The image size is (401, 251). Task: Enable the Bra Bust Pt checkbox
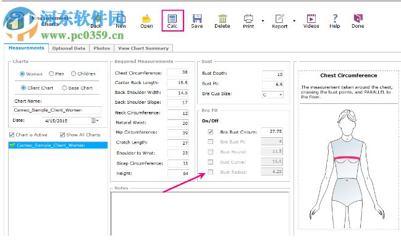(x=211, y=142)
